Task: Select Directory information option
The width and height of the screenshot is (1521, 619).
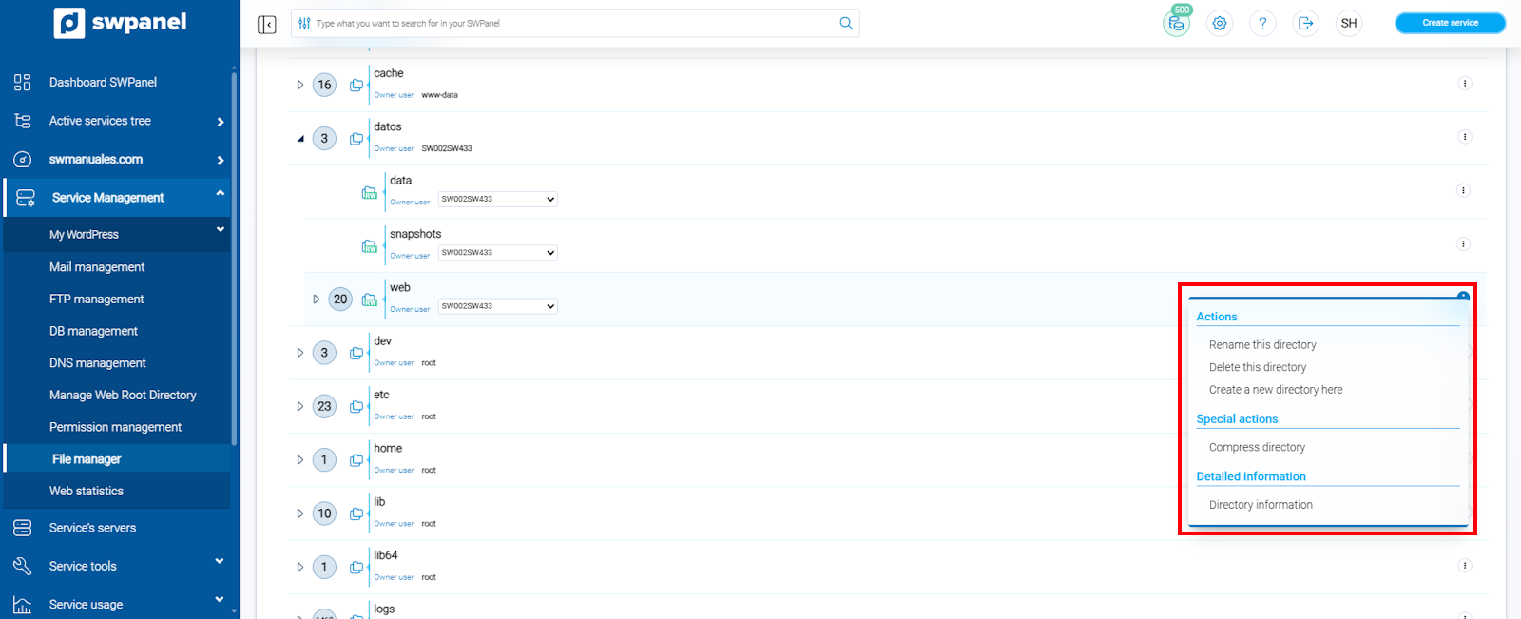Action: coord(1261,505)
